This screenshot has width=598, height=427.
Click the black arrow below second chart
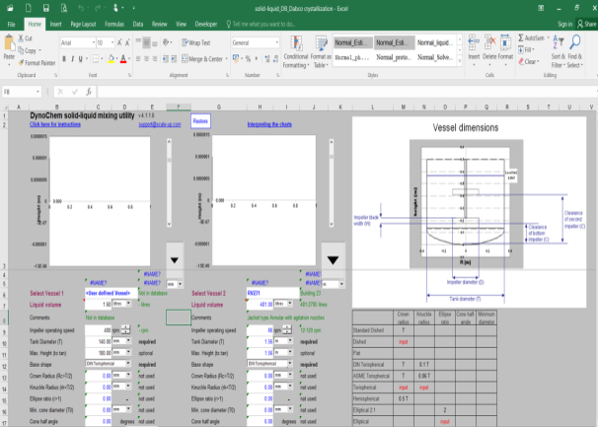point(333,260)
